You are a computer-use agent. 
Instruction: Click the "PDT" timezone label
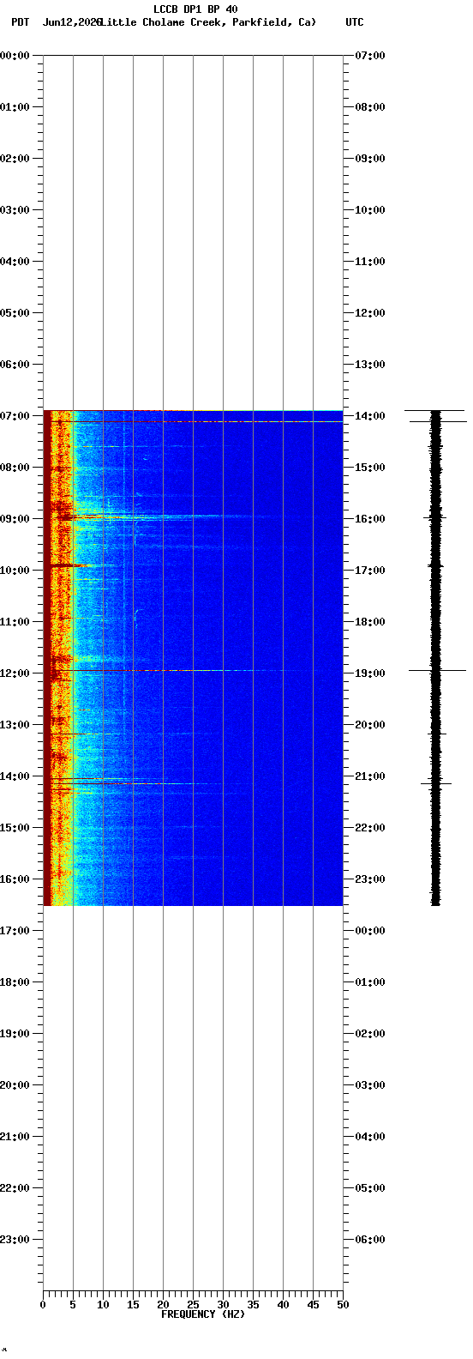[20, 22]
